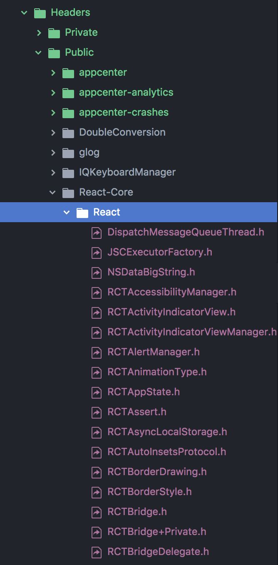Open file RCTAccessibilityManager.h
Image resolution: width=278 pixels, height=565 pixels.
(x=172, y=292)
